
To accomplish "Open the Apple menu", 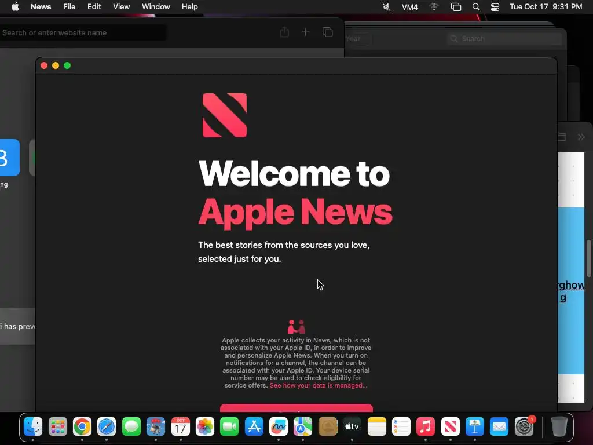I will tap(15, 7).
